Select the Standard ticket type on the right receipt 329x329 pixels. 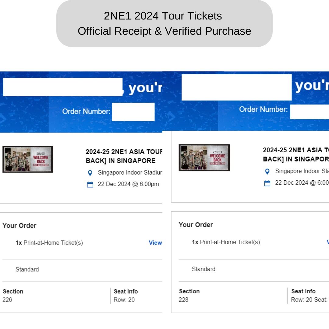pyautogui.click(x=203, y=269)
